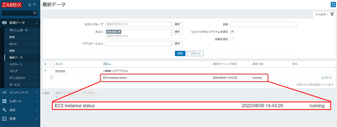Click the chart icon beside レポート

tap(4, 101)
